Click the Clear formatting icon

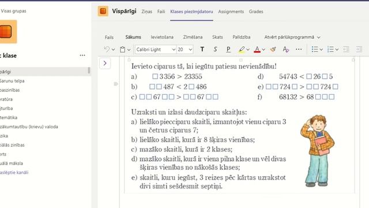point(286,49)
